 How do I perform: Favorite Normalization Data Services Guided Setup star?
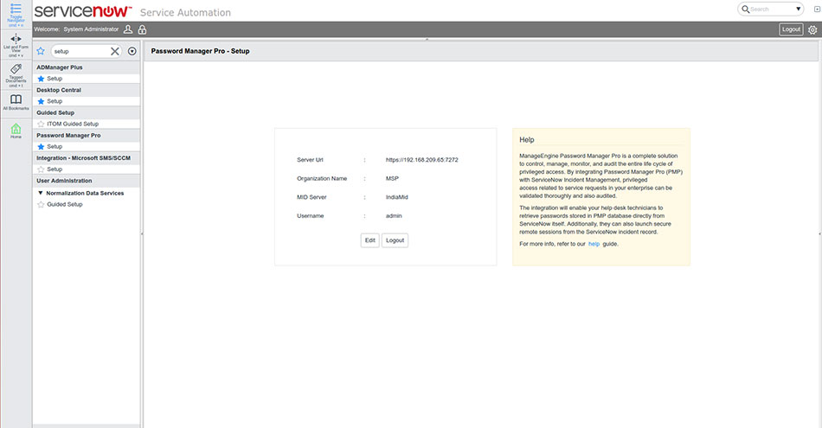[x=41, y=204]
